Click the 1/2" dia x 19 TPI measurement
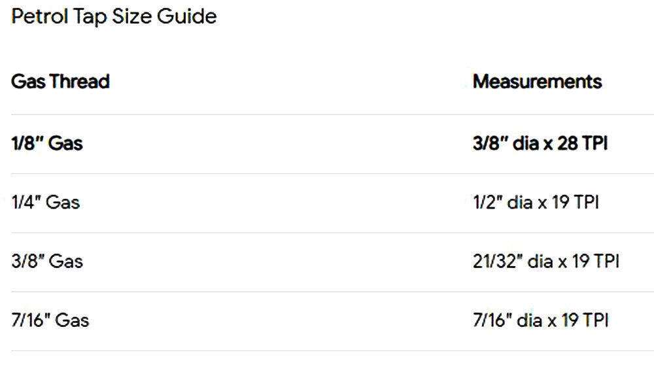654x372 pixels. 536,202
